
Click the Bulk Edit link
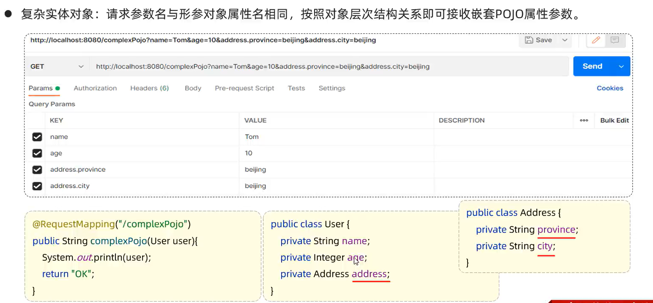click(x=614, y=120)
